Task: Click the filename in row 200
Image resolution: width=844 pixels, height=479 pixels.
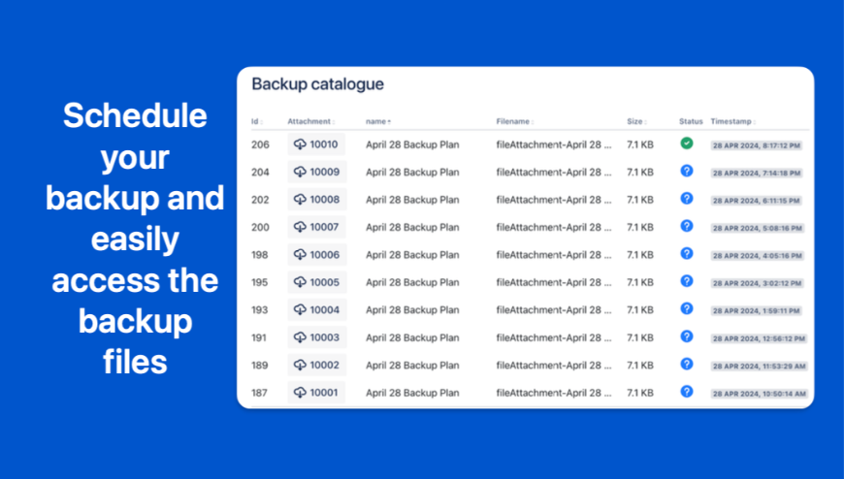Action: tap(553, 227)
